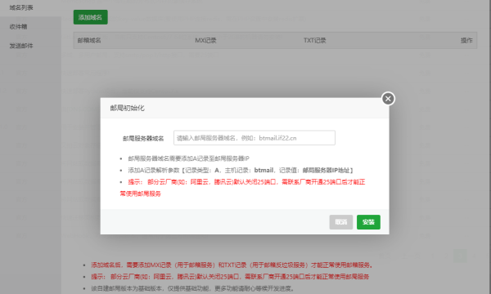Click the 添加A记录解析参数 hint line

[x=241, y=171]
